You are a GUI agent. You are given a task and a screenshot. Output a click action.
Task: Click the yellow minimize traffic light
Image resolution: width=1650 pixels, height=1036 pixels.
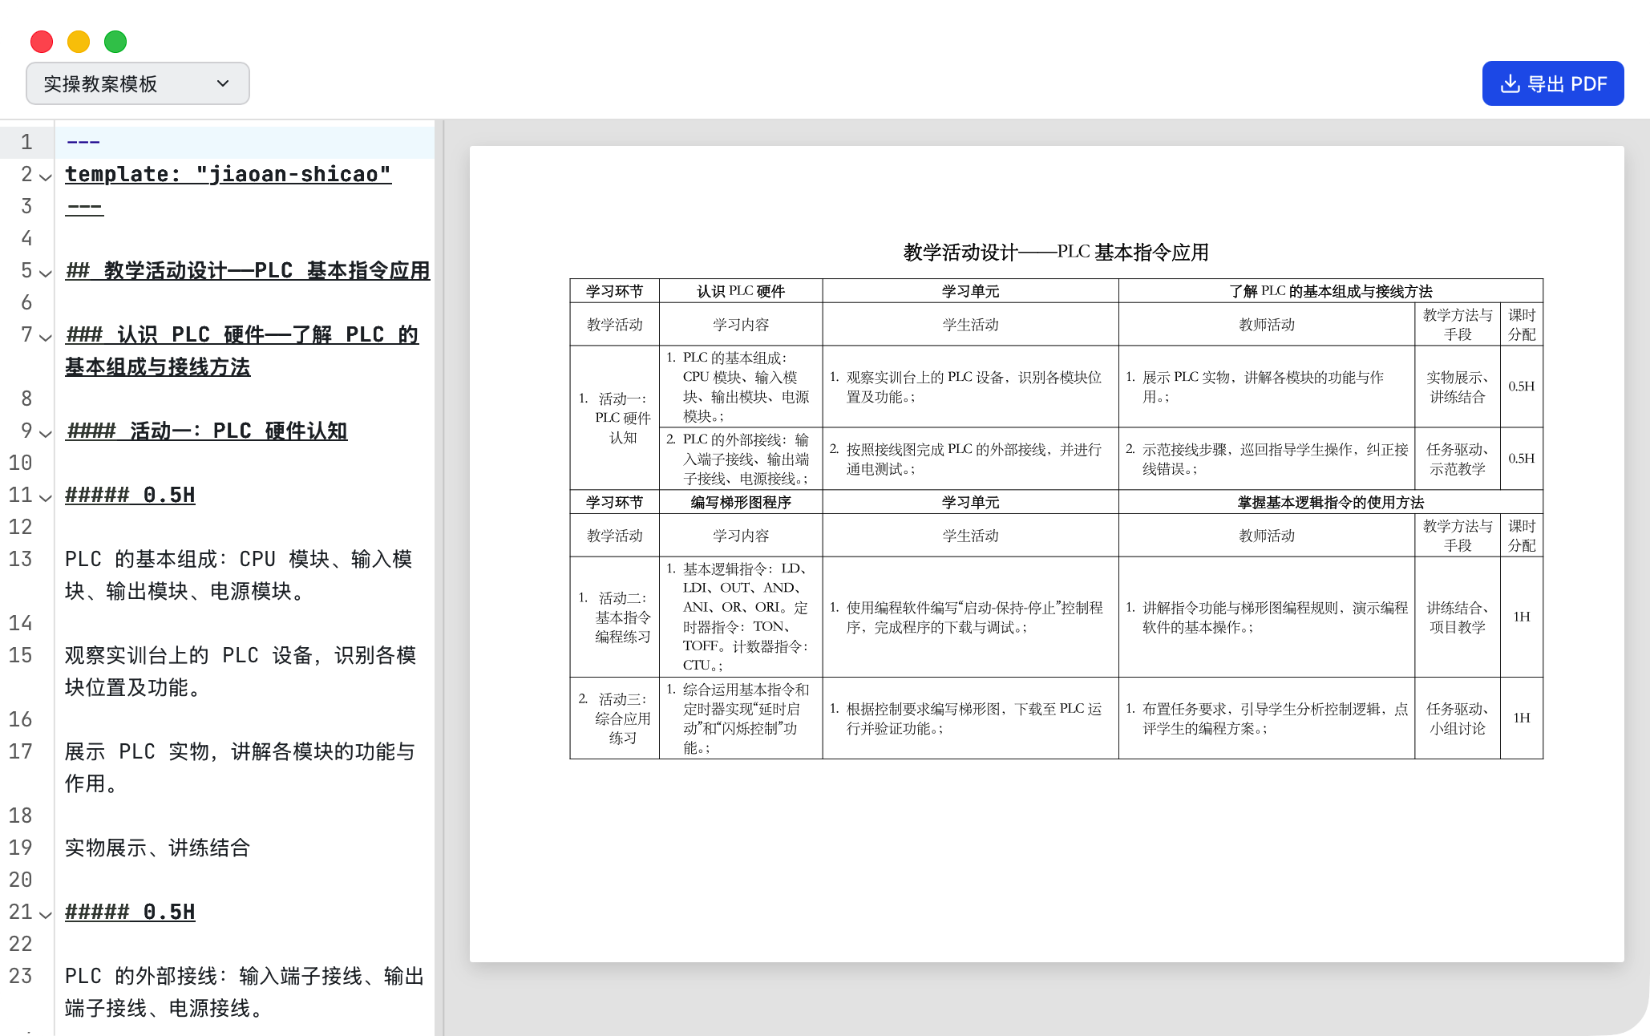pyautogui.click(x=77, y=41)
